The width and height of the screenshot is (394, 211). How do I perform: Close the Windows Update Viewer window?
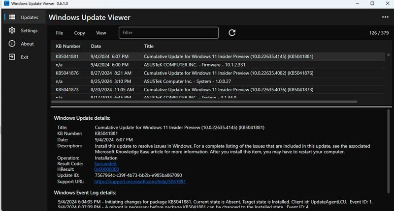coord(388,3)
